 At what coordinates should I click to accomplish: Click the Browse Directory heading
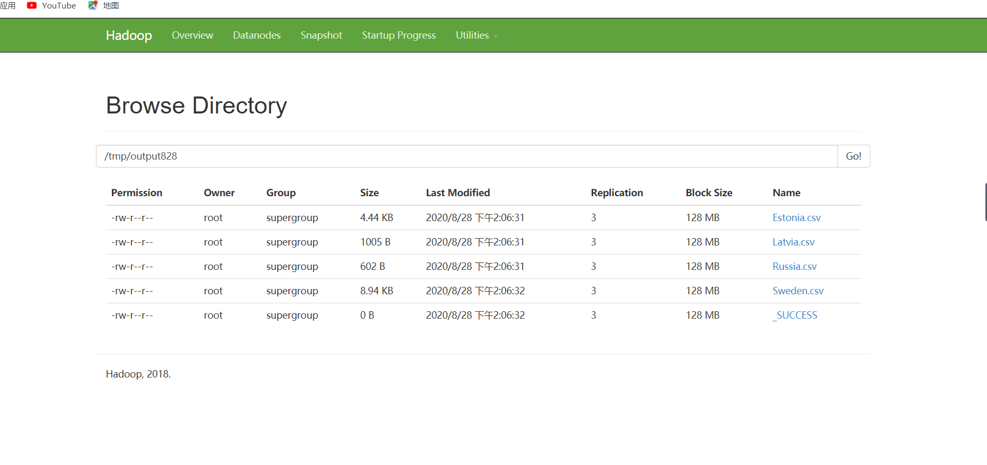click(196, 105)
